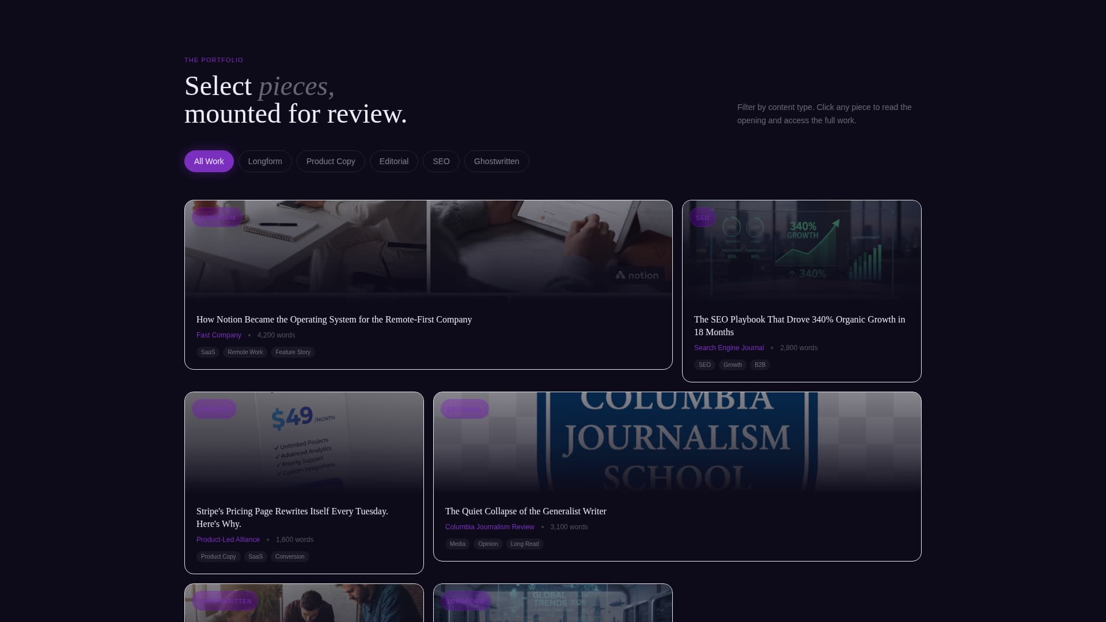Choose the Ghostwritten filter
Screen dimensions: 1106x622
[497, 161]
